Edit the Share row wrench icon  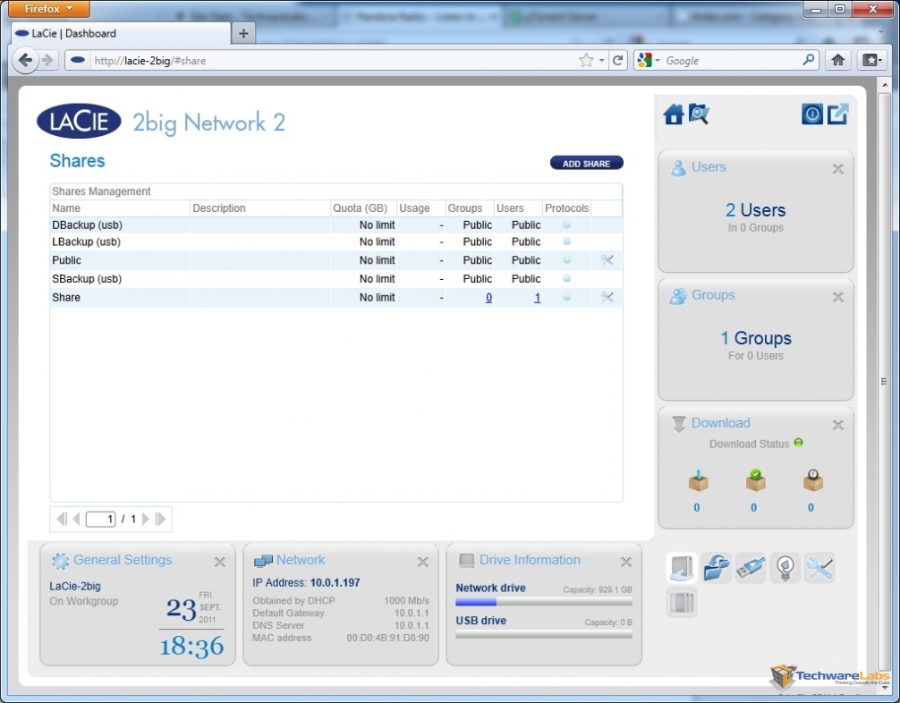click(x=607, y=297)
